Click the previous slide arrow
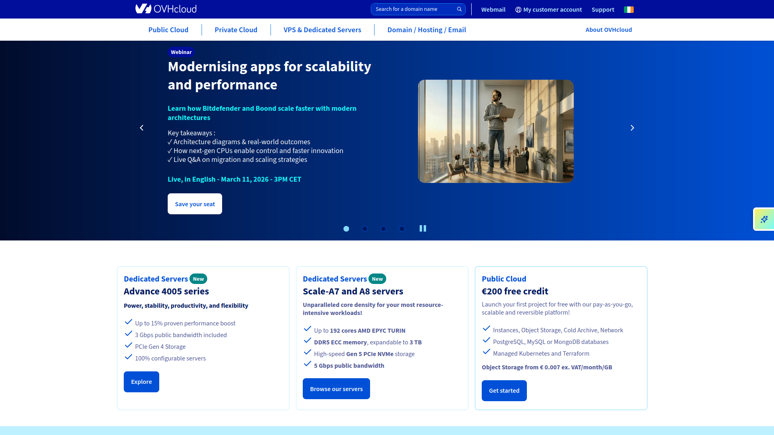This screenshot has width=774, height=435. (141, 128)
